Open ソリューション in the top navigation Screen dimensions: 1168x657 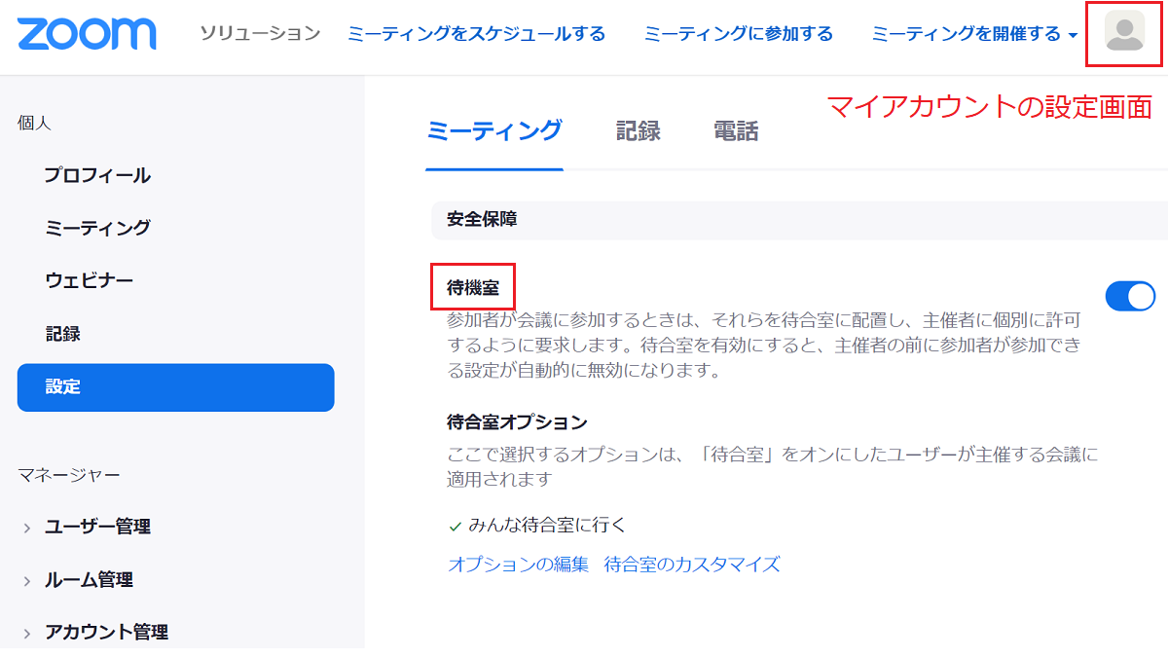(260, 34)
